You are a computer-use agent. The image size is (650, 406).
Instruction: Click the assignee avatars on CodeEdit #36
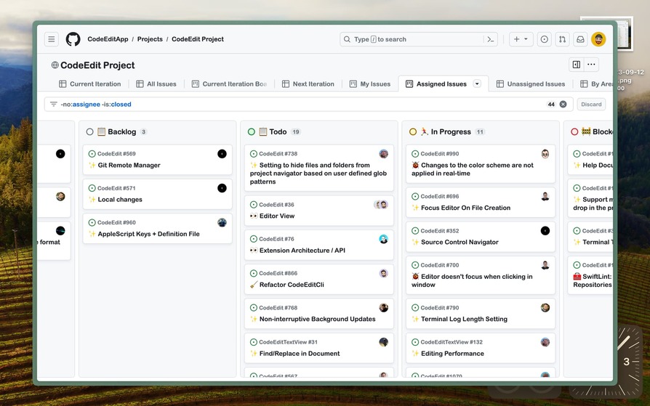click(x=381, y=205)
